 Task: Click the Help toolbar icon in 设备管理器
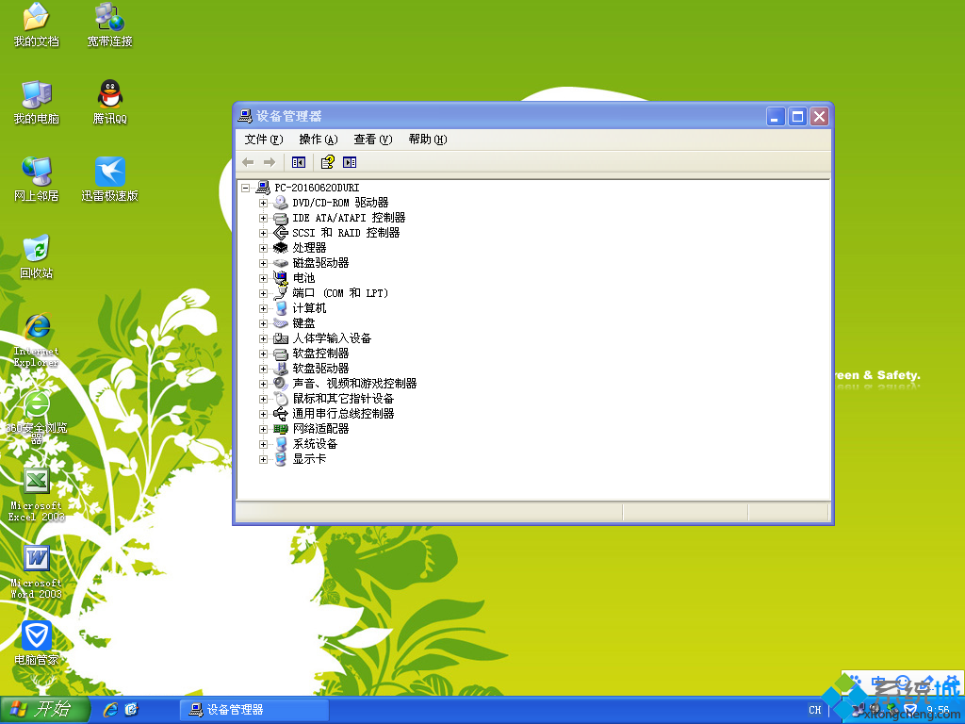326,162
